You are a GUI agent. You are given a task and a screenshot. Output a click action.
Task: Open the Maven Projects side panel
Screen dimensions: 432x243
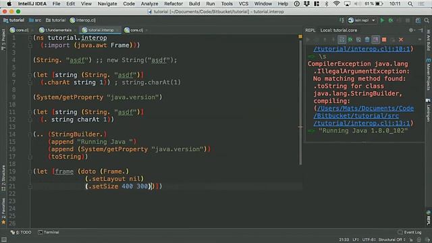coord(429,75)
